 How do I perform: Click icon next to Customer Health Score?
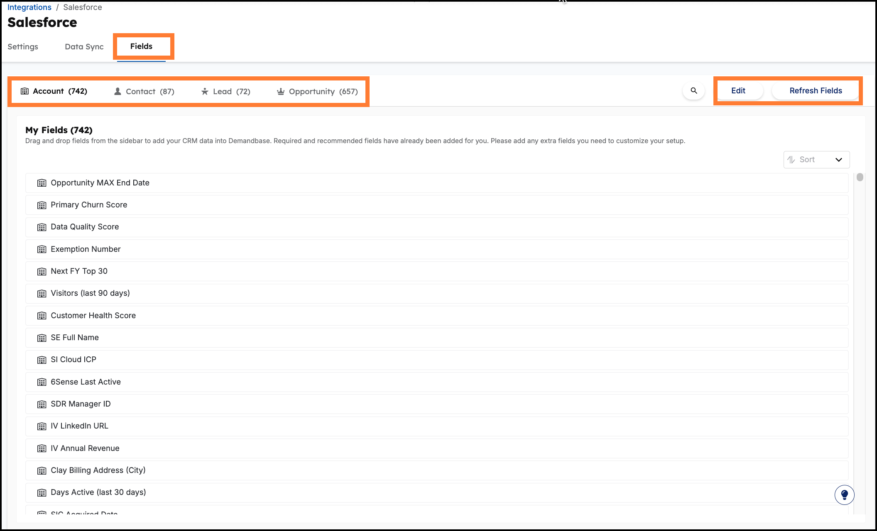point(42,316)
